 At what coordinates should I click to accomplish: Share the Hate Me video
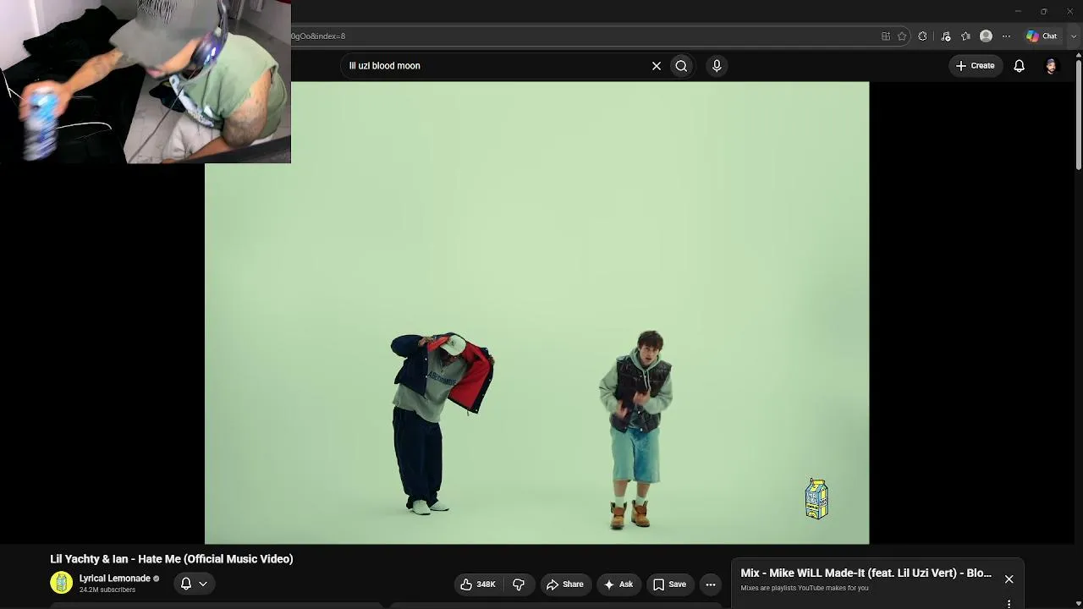tap(565, 584)
